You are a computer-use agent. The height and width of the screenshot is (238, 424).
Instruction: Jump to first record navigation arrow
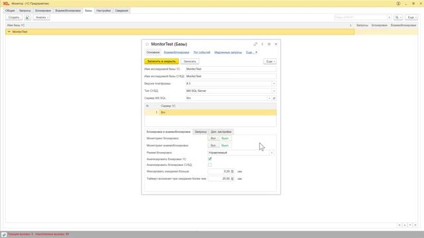[x=399, y=225]
